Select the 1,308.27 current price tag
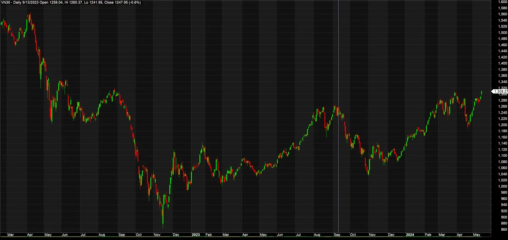Screen dimensions: 508x240 (x=500, y=91)
